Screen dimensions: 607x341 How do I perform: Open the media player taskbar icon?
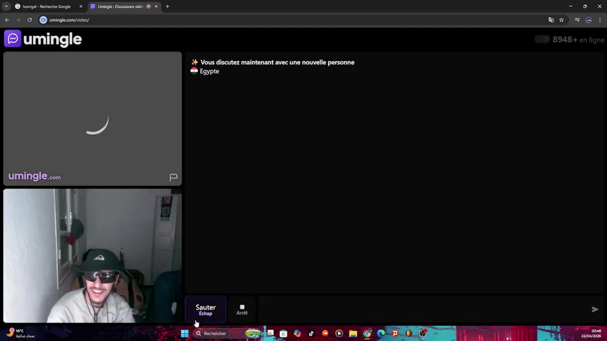pyautogui.click(x=339, y=333)
